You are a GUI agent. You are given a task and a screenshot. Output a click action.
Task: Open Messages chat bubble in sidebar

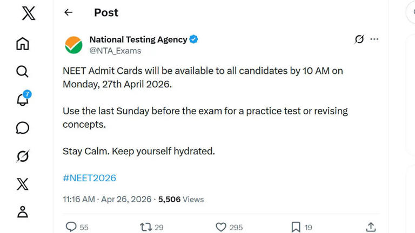[x=23, y=128]
